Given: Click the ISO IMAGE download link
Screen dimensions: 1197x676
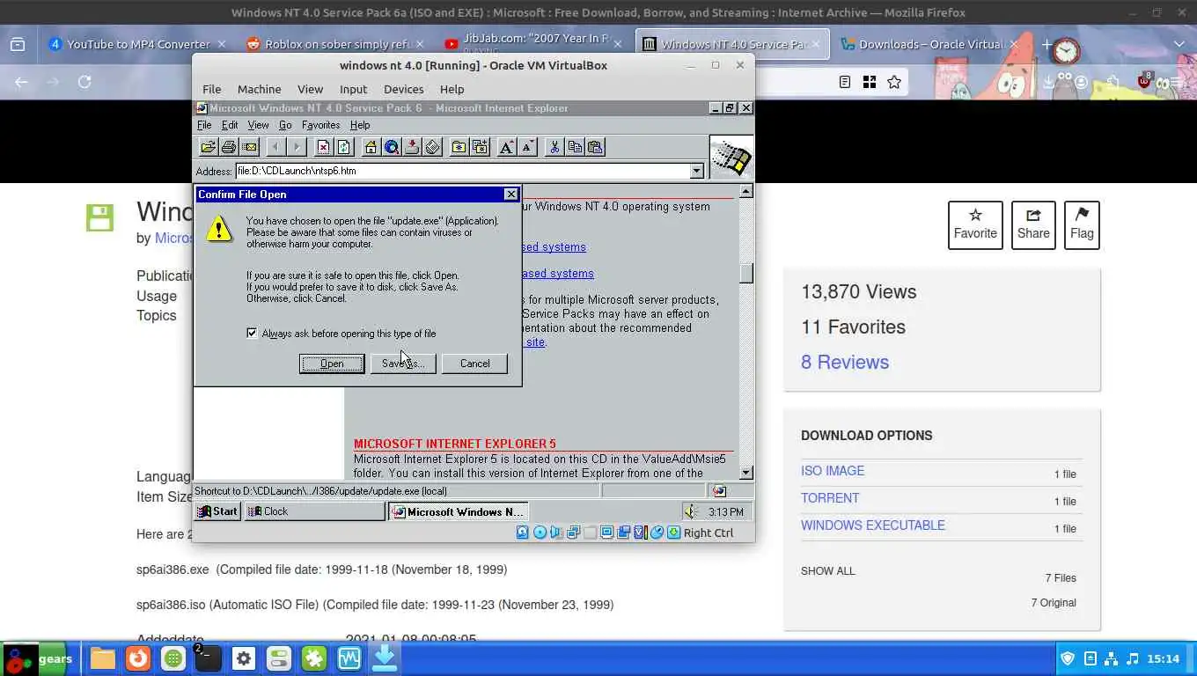Looking at the screenshot, I should coord(833,471).
